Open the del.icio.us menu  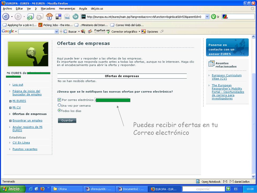(97, 9)
